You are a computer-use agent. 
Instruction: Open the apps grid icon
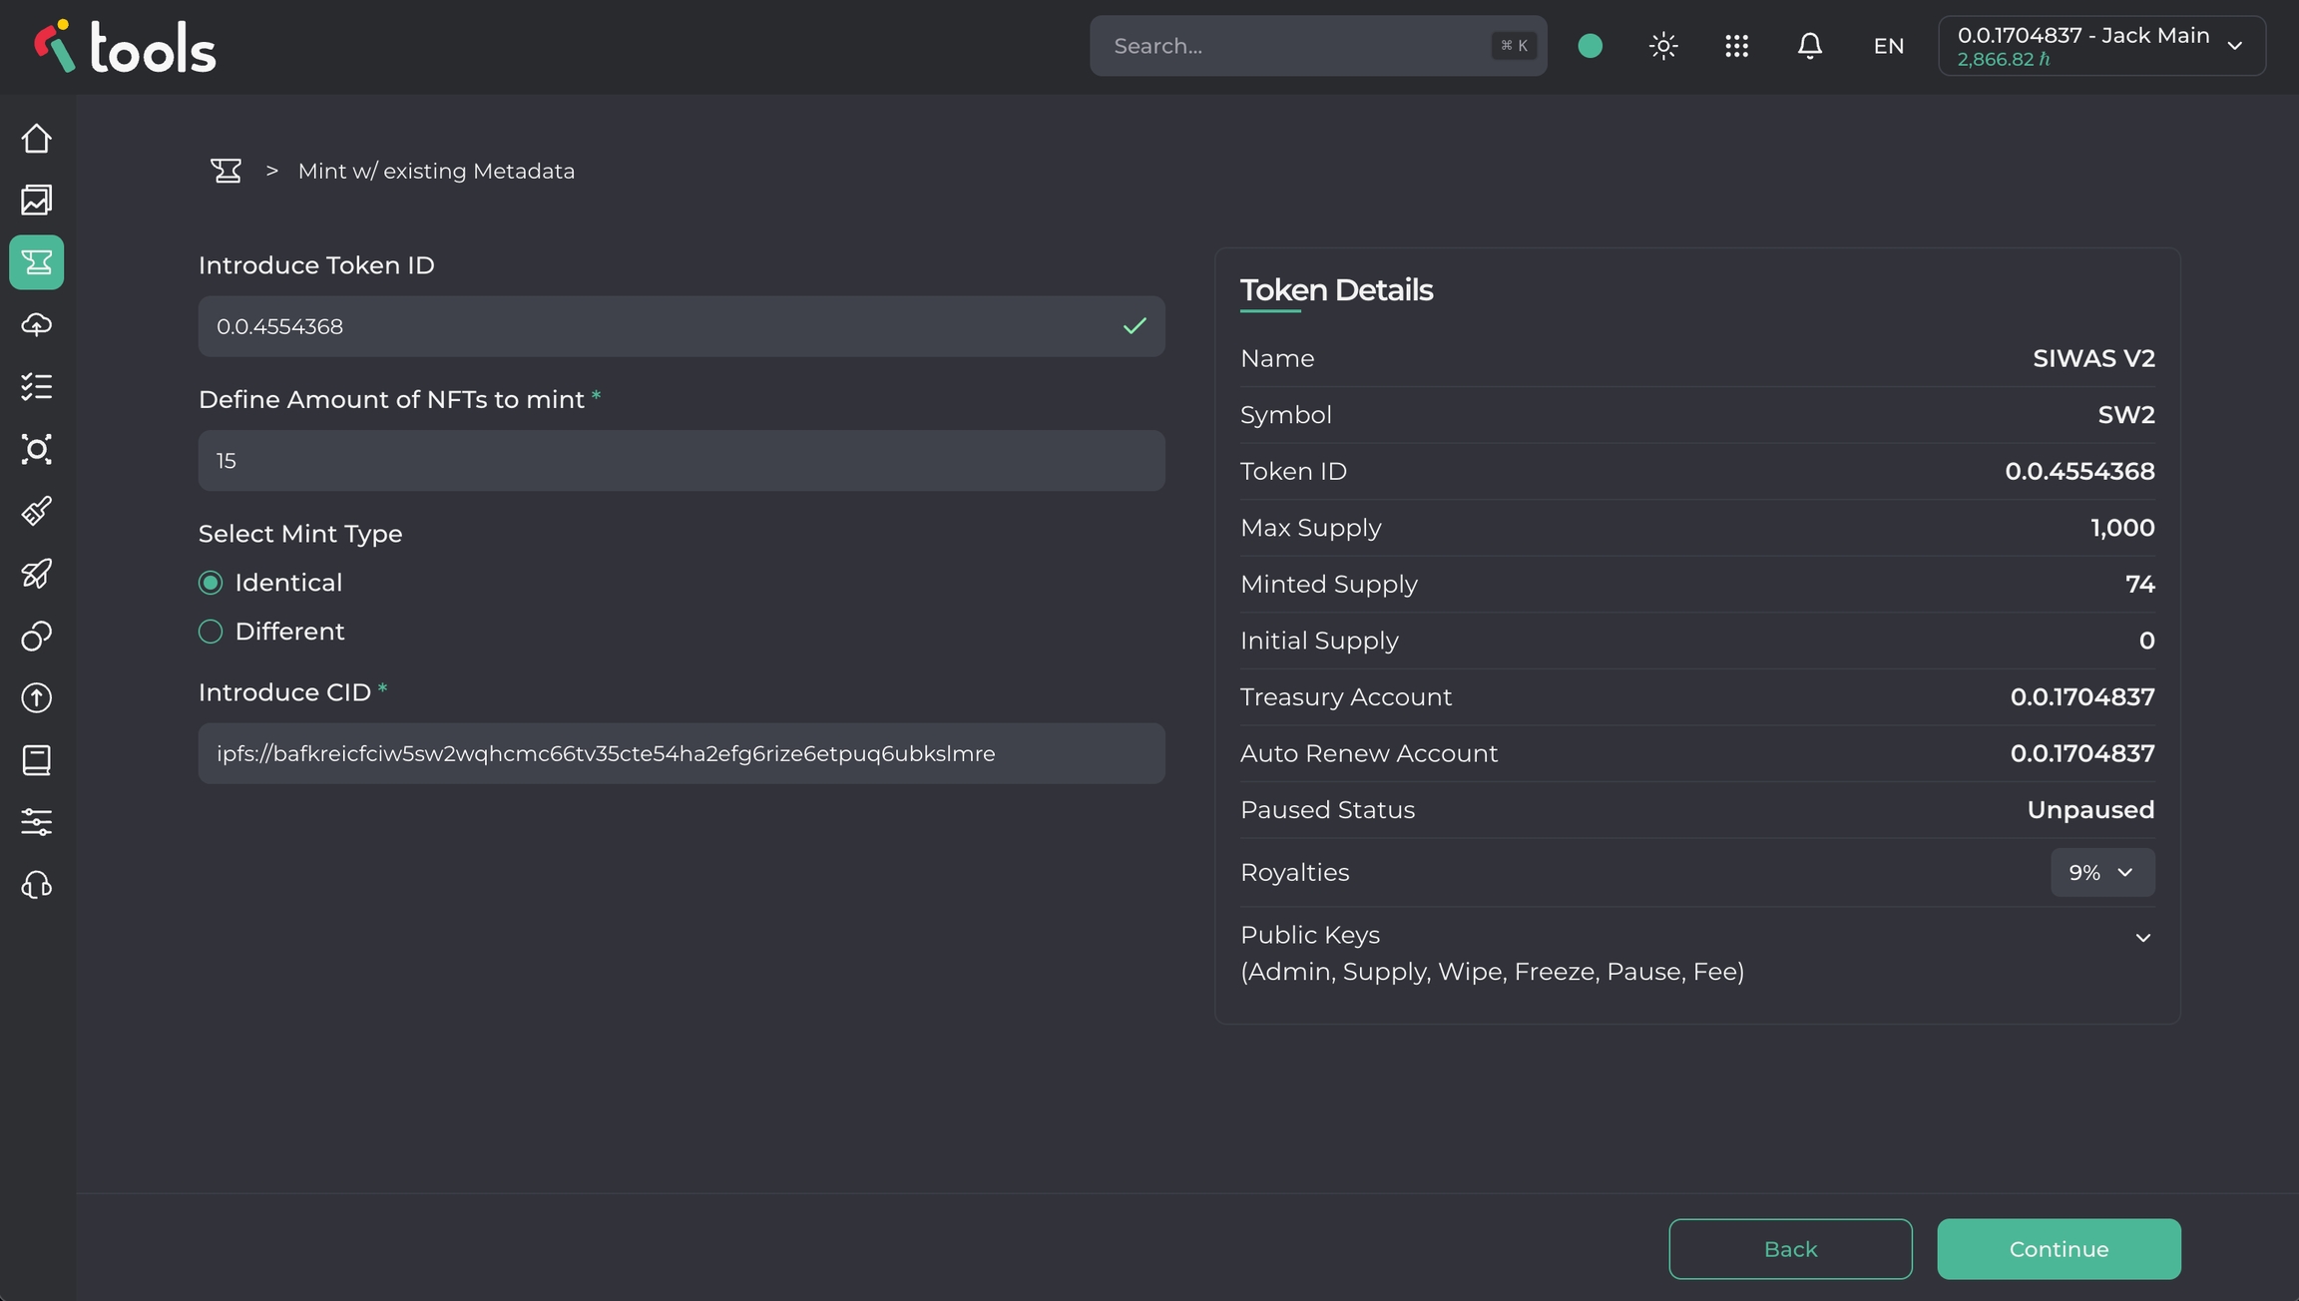[x=1736, y=46]
